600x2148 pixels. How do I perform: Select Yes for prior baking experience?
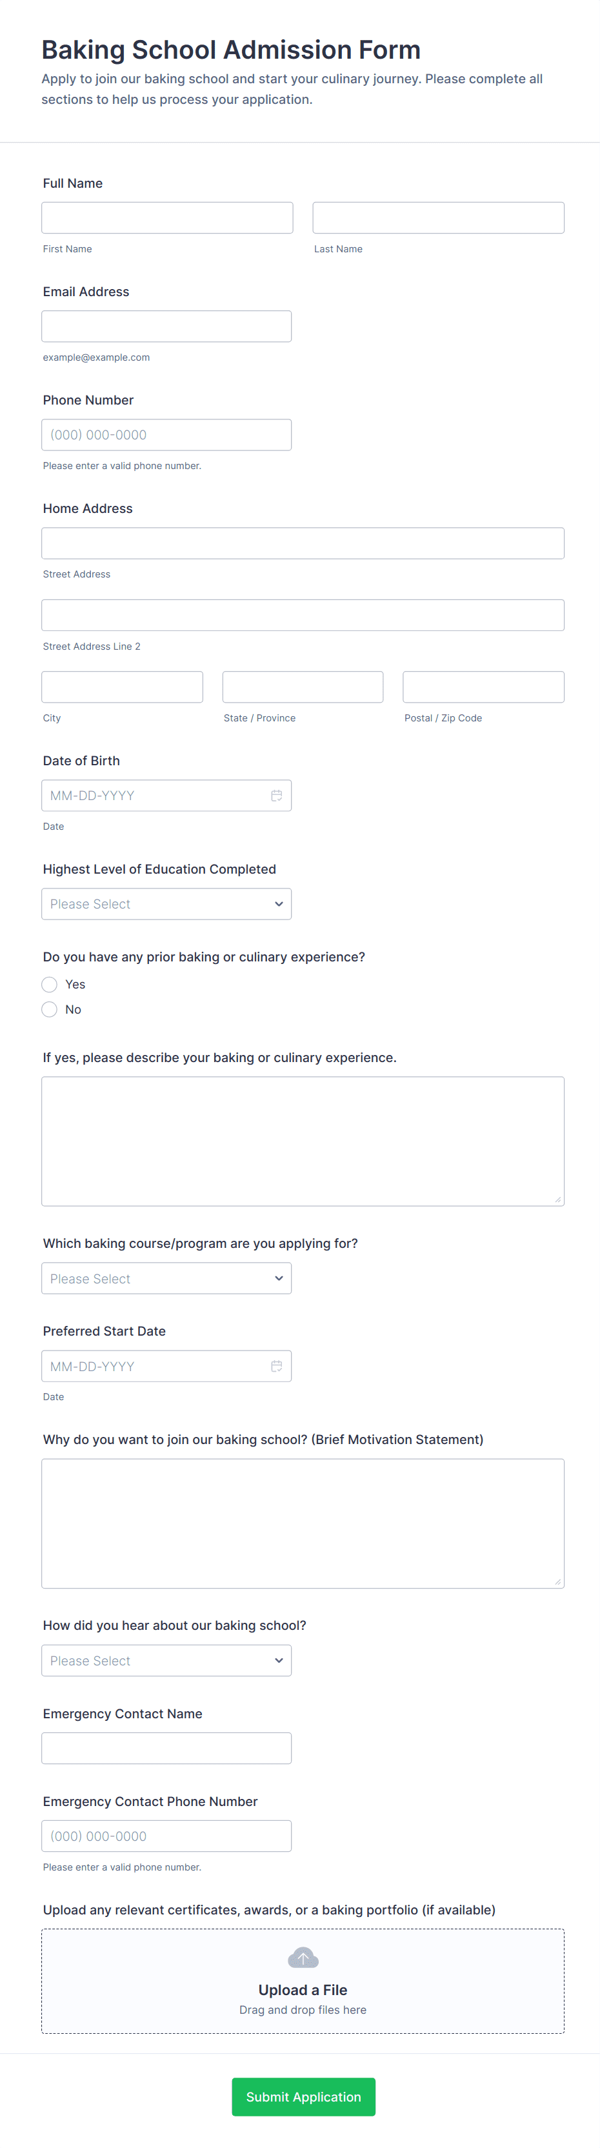(50, 984)
